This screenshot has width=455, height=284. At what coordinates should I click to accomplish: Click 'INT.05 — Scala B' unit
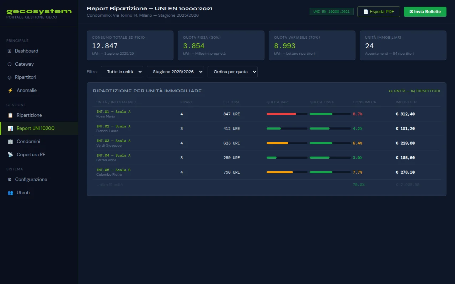(x=113, y=170)
